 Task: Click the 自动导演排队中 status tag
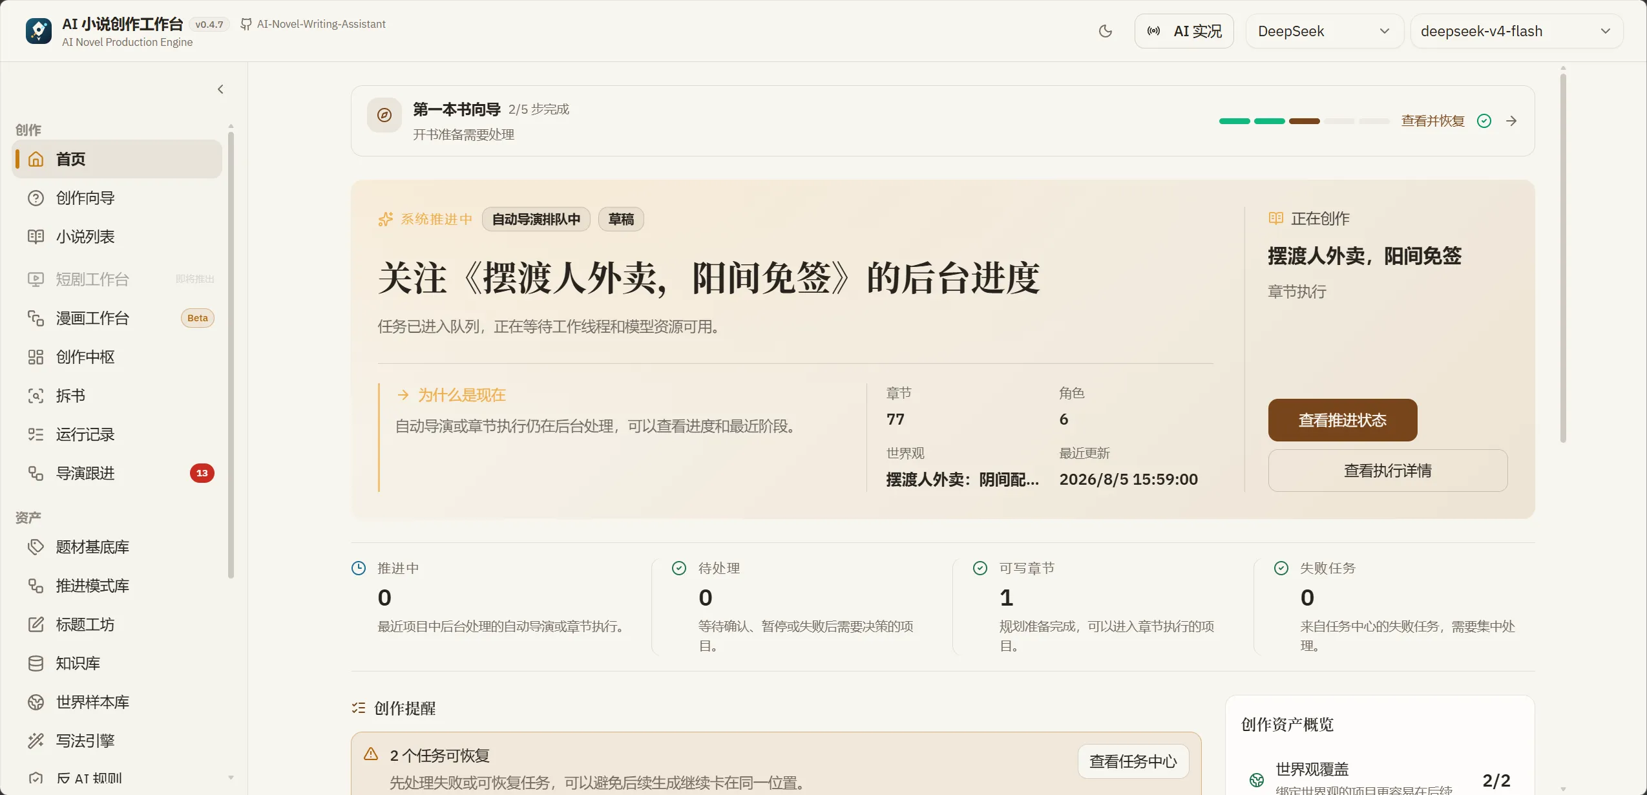coord(536,219)
